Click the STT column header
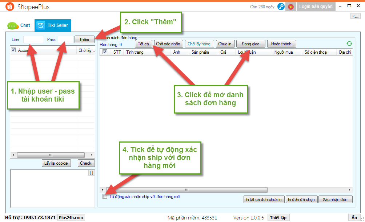Viewport: 365px width, 222px height. point(117,52)
